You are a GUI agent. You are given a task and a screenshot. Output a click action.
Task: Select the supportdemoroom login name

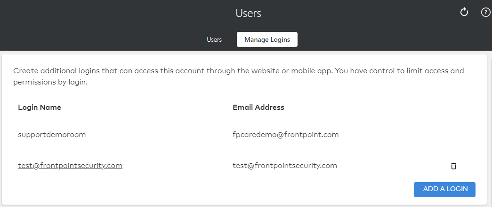(x=52, y=135)
